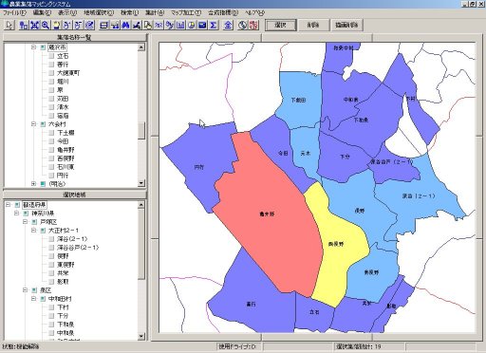Screen dimensions: 486x353
Task: Click the pie chart toolbar icon
Action: pyautogui.click(x=192, y=25)
